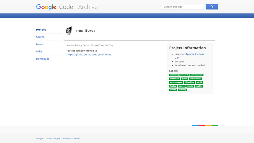Click the 'CPlusPlus' label tag

(x=189, y=82)
